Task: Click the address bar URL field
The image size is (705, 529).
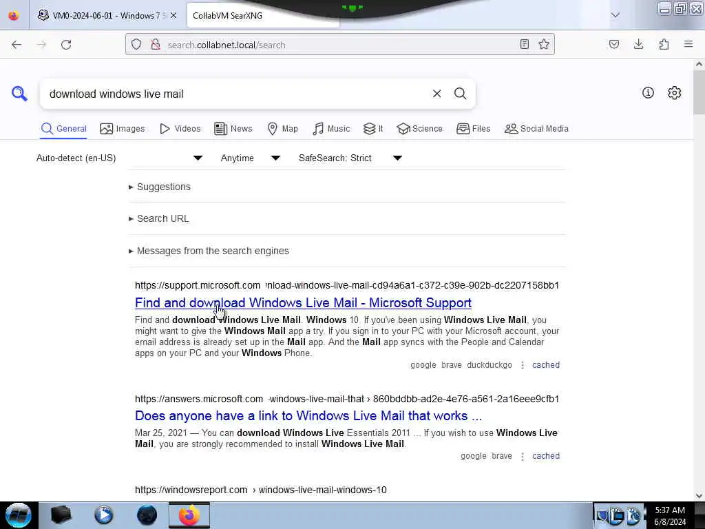Action: (339, 45)
